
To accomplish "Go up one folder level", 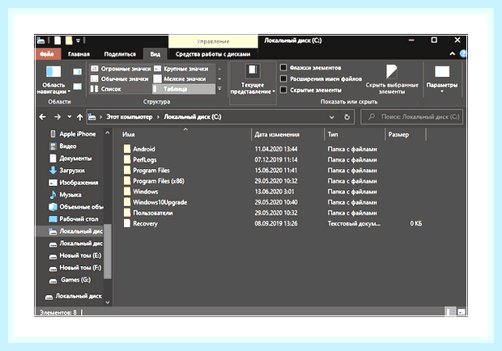I will 79,117.
